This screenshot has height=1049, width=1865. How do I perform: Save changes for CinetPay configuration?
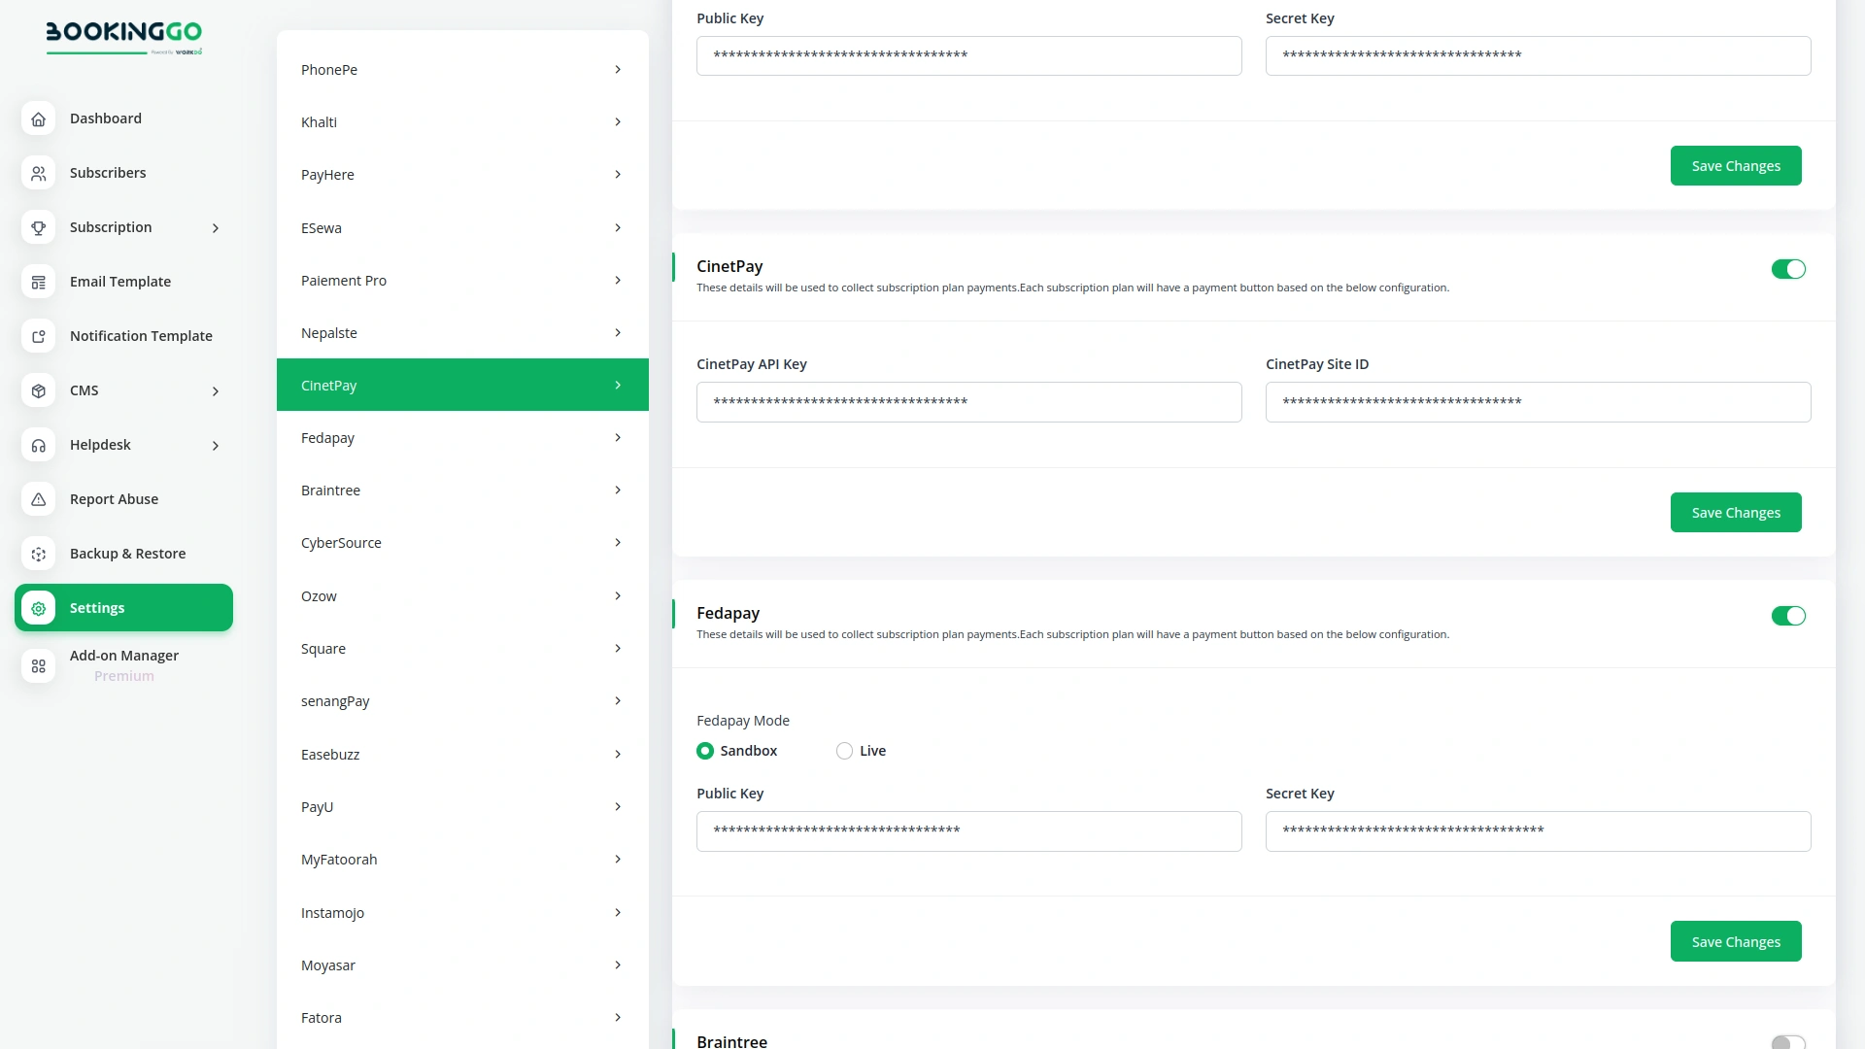1736,512
